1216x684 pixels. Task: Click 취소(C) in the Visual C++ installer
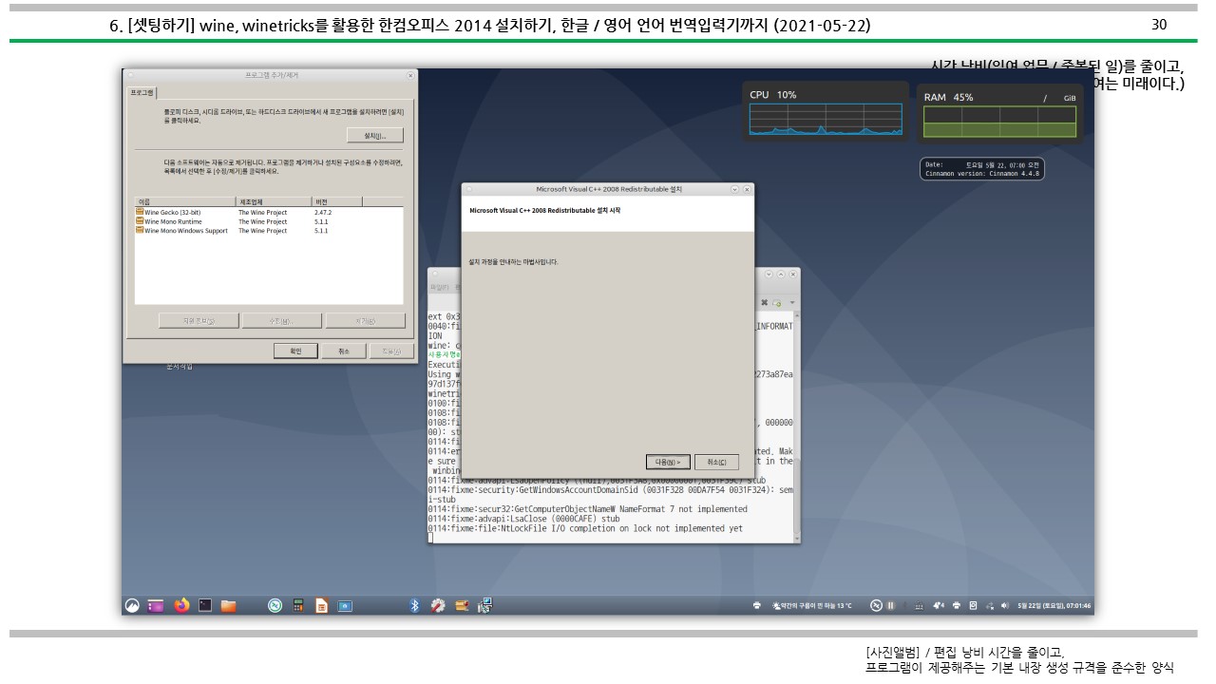point(716,462)
